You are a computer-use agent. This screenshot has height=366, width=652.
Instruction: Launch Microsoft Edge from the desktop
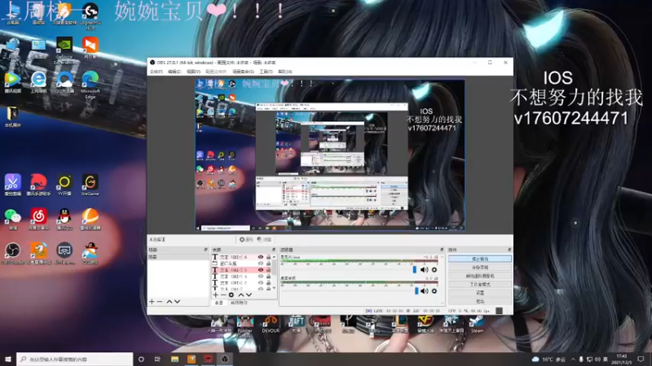click(90, 85)
